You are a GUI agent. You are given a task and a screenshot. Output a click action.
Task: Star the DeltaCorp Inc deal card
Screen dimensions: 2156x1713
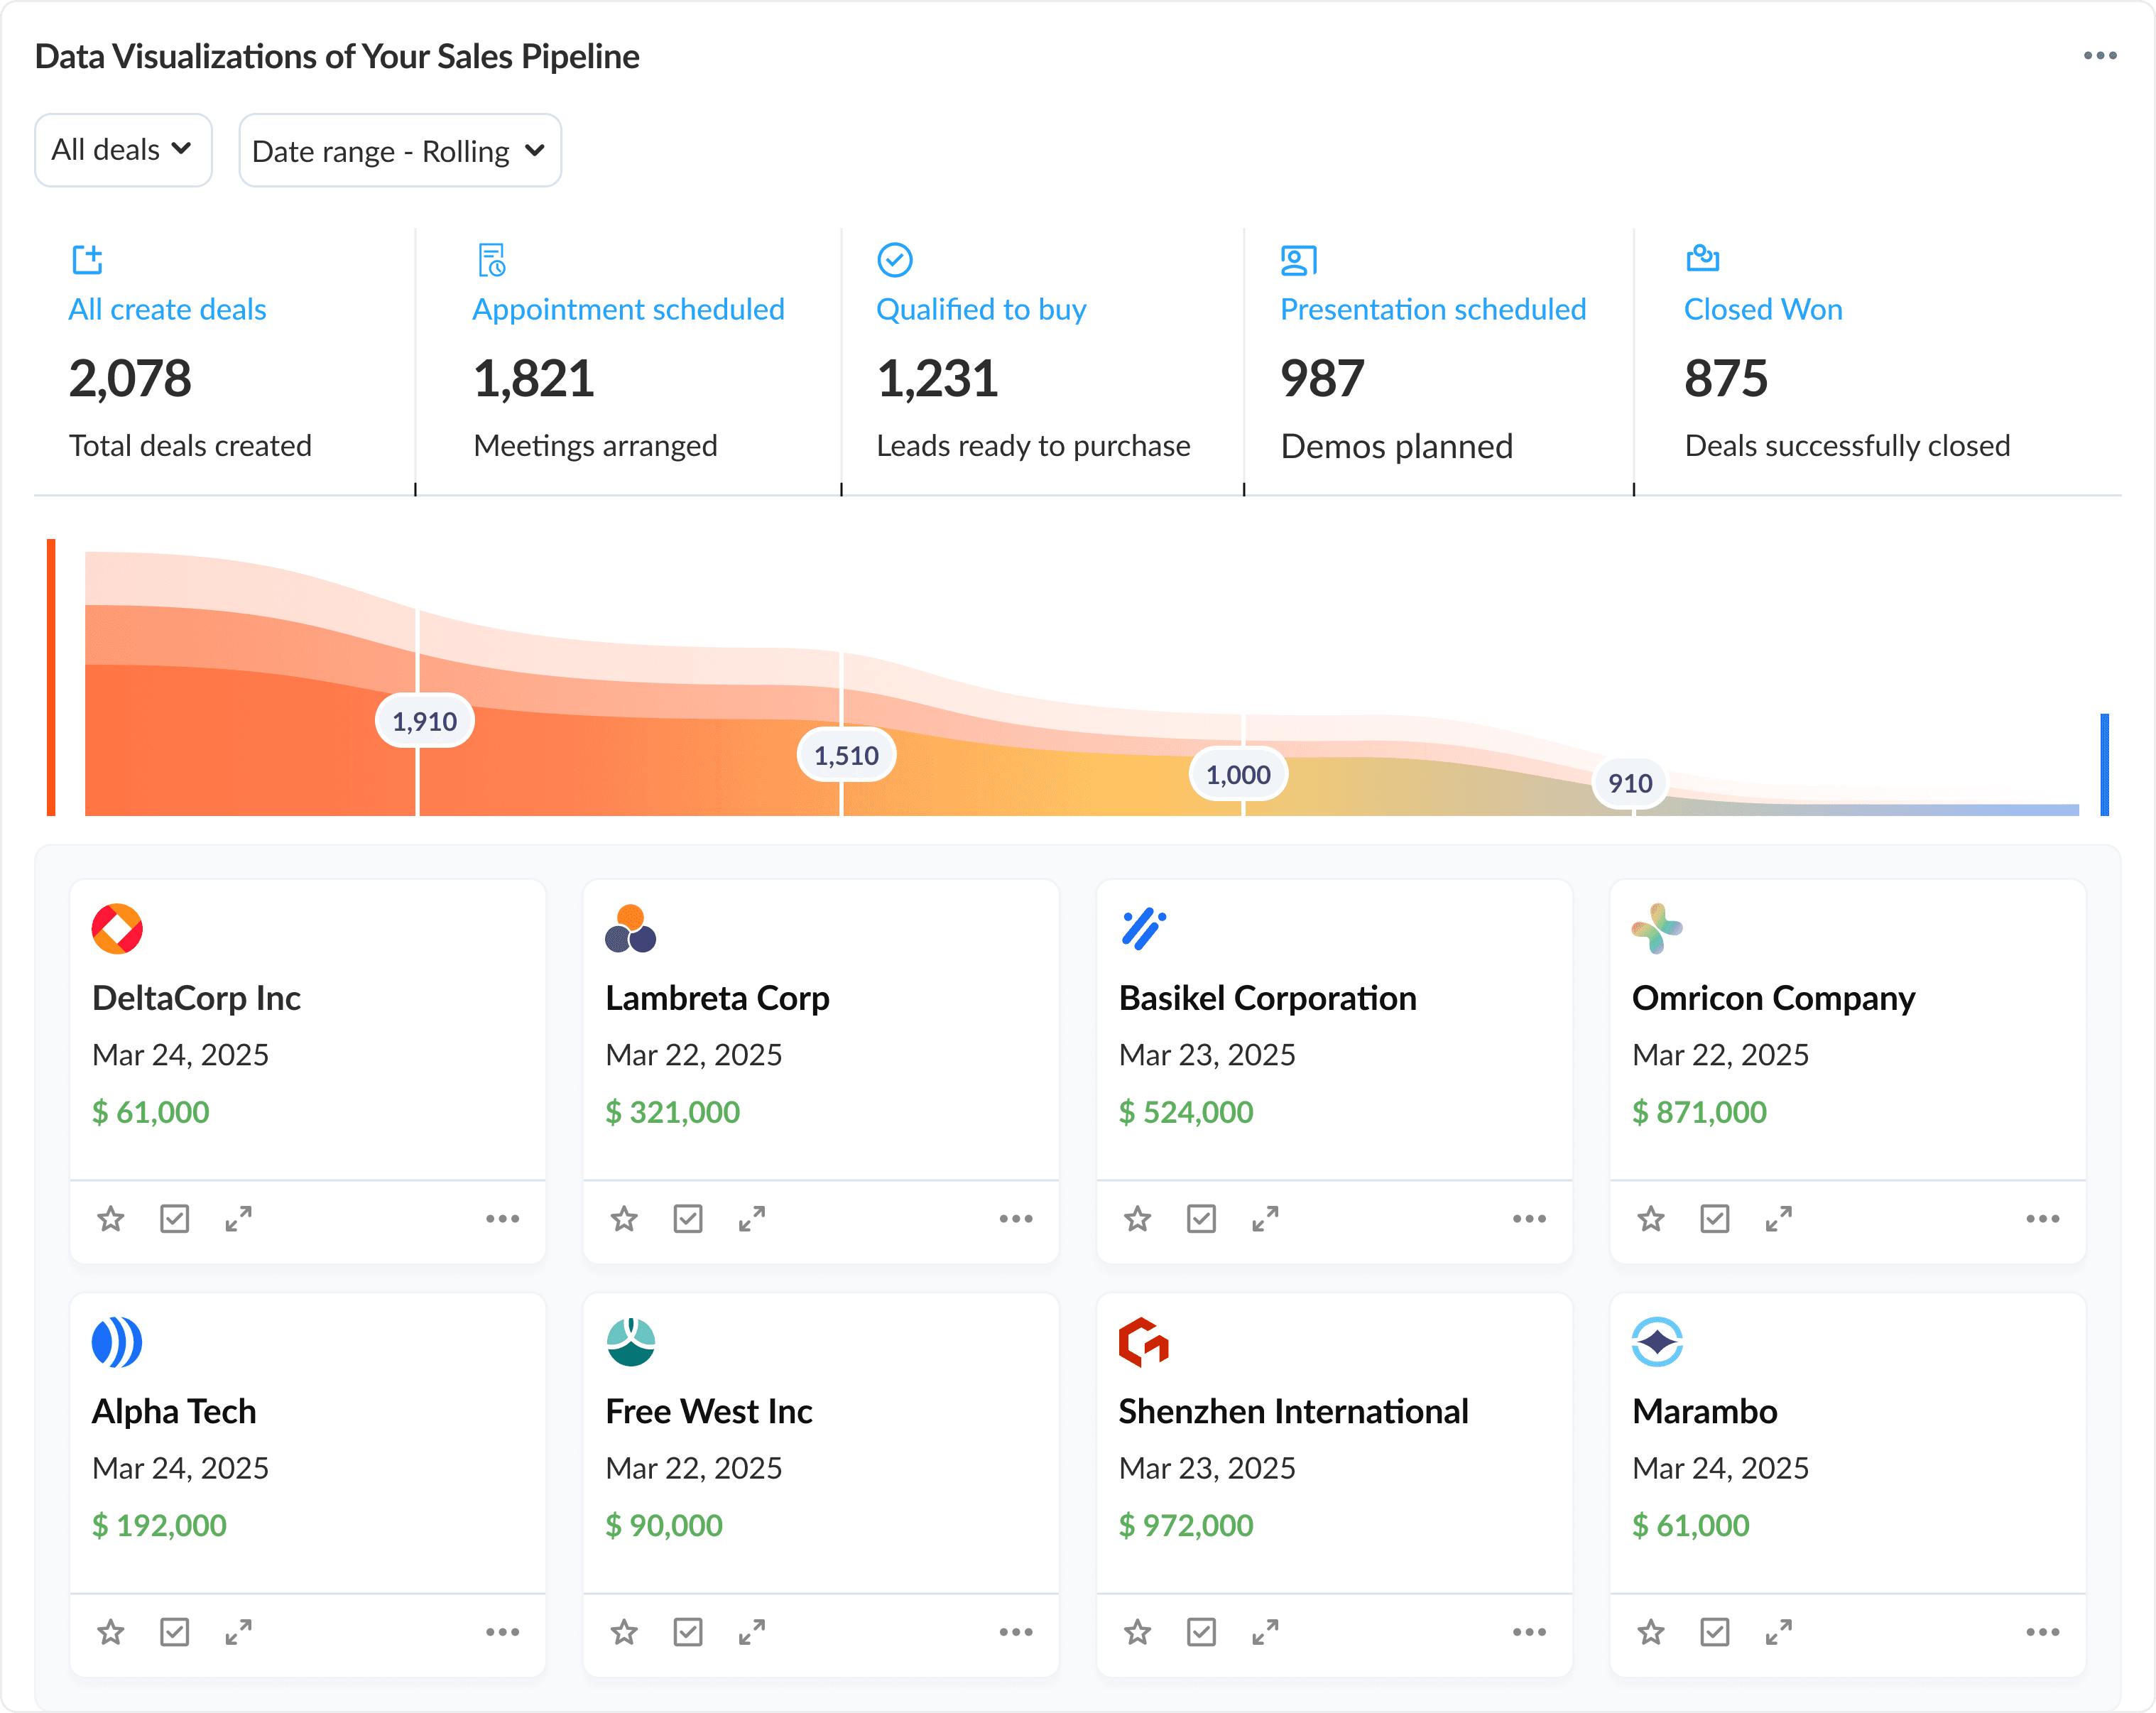[111, 1218]
